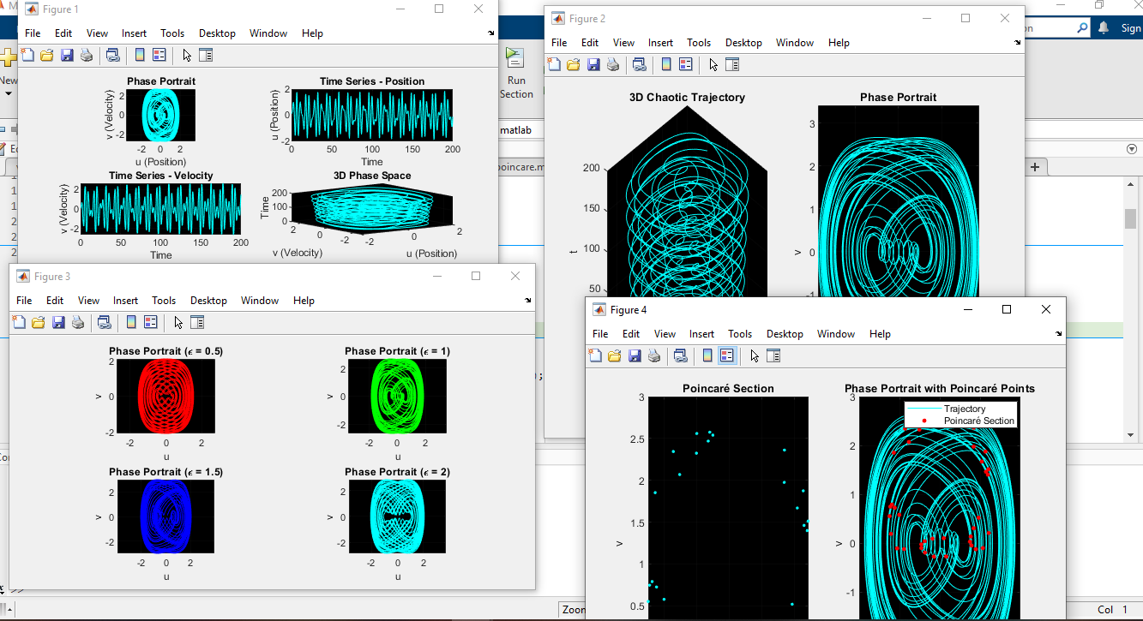Dock Figure 3 using the arrow
The width and height of the screenshot is (1143, 621).
pos(529,301)
